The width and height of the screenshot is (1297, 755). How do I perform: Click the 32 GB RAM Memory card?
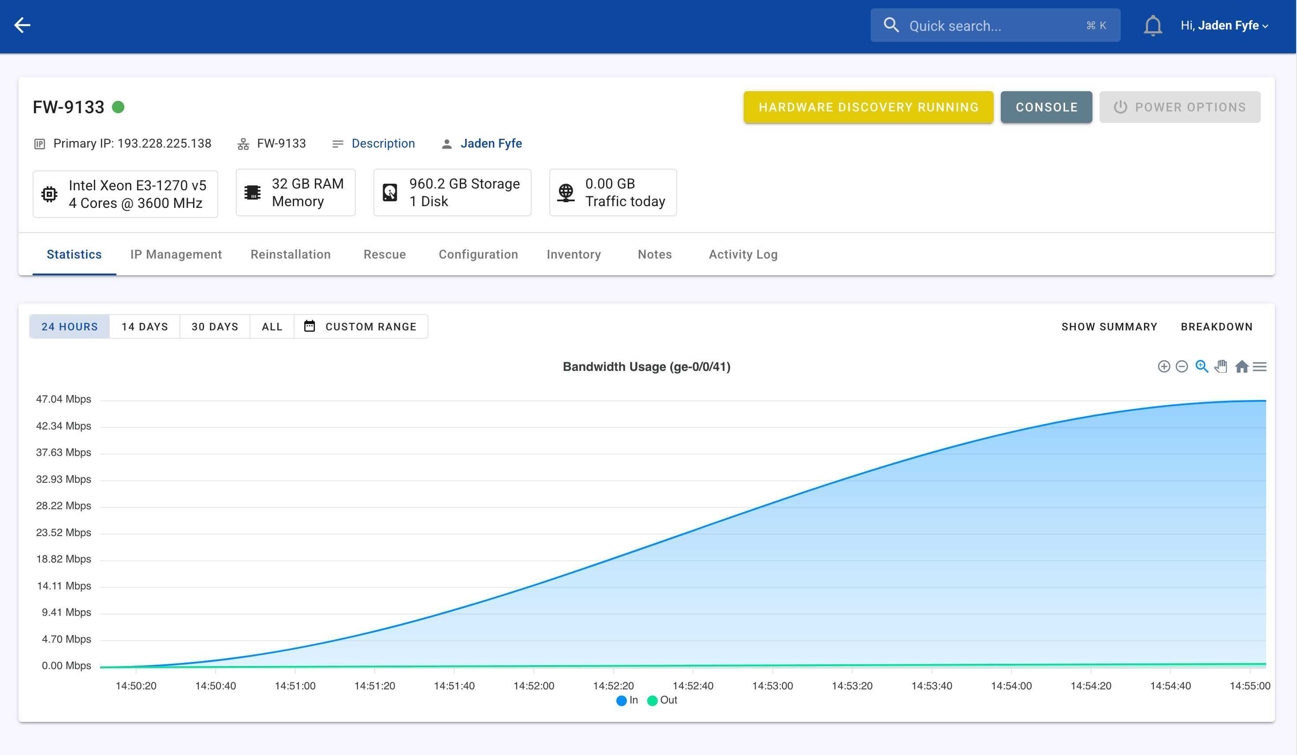point(295,192)
